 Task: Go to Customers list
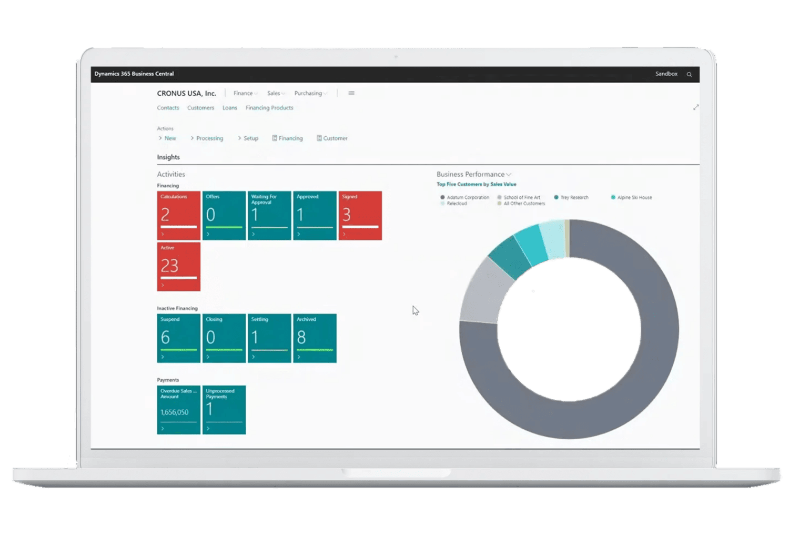tap(200, 108)
